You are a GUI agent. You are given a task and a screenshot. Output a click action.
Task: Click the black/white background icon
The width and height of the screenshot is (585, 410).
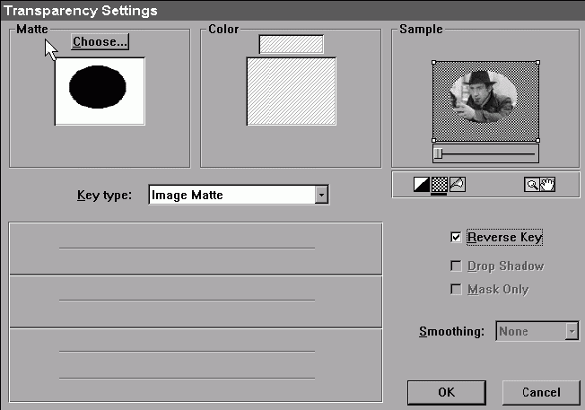421,185
